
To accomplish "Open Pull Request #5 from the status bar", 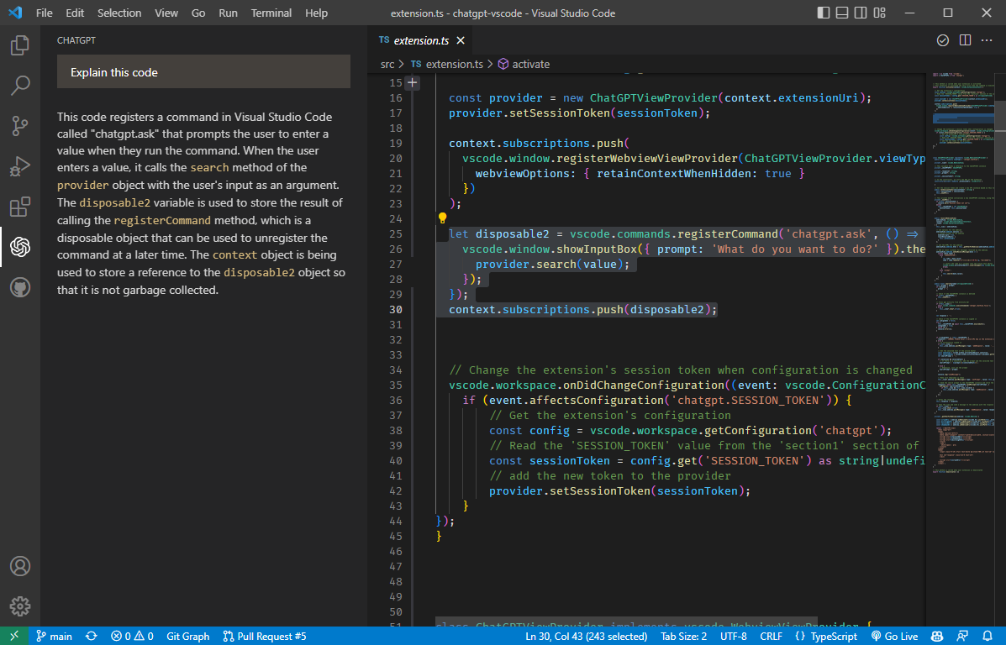I will tap(264, 636).
